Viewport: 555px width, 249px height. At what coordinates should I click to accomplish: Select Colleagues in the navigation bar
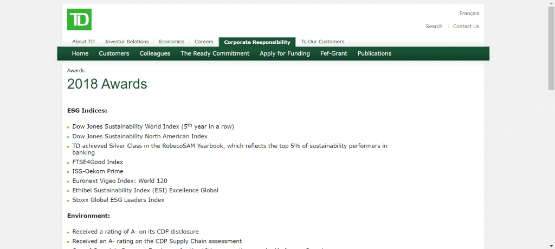point(155,53)
